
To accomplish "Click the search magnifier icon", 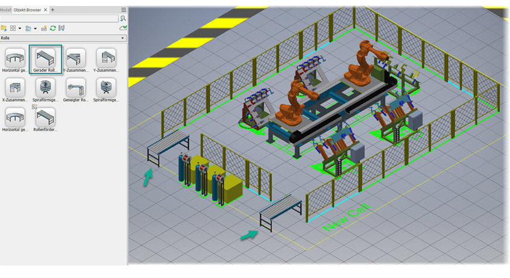I will point(123,18).
